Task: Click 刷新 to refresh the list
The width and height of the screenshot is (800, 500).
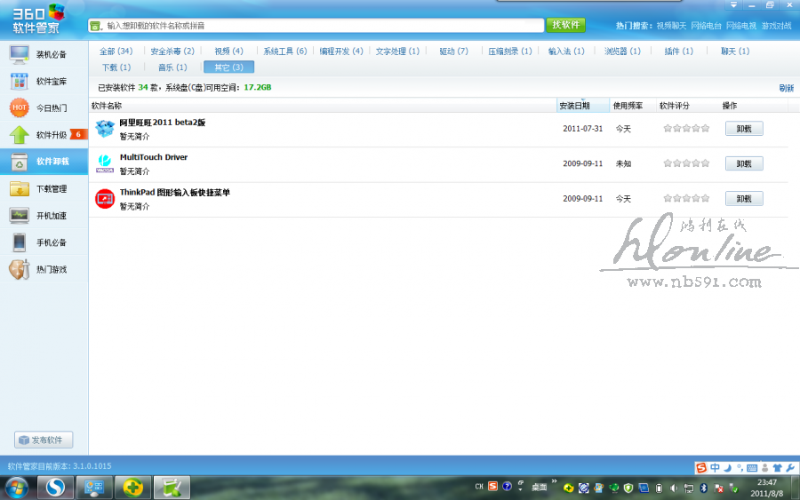Action: [x=786, y=88]
